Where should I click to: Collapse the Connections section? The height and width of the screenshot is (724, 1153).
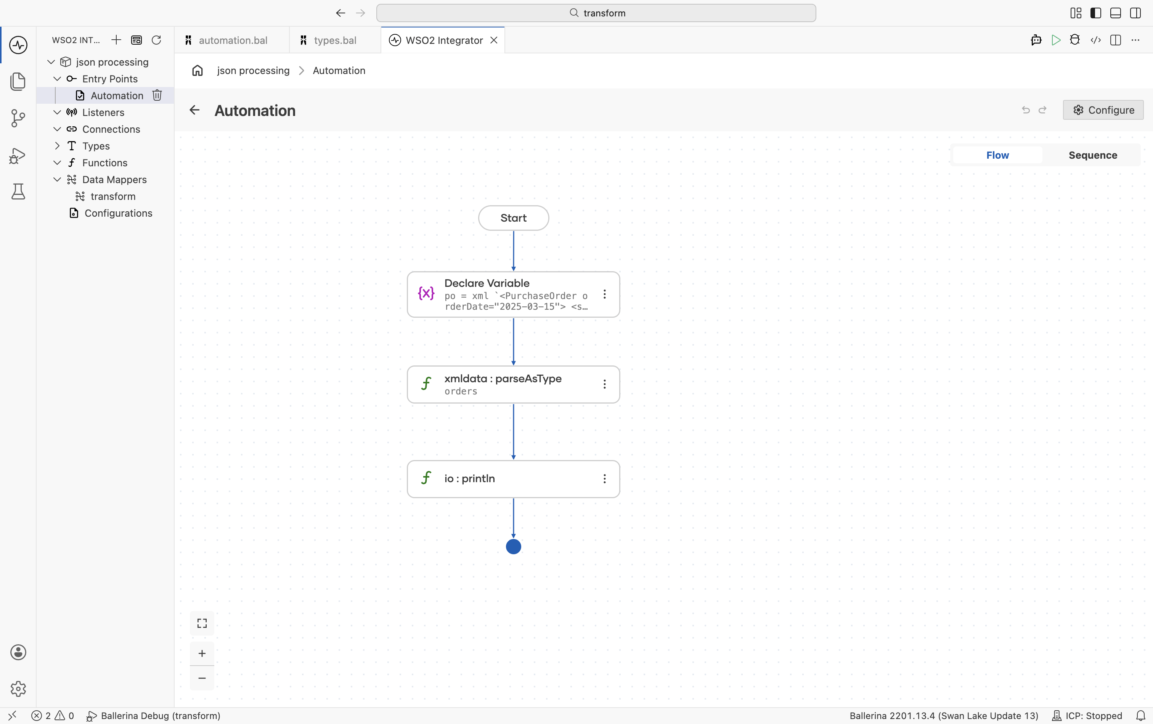[57, 129]
